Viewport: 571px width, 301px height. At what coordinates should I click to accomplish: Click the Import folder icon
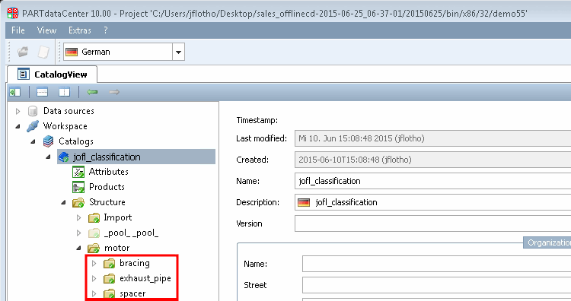coord(94,217)
